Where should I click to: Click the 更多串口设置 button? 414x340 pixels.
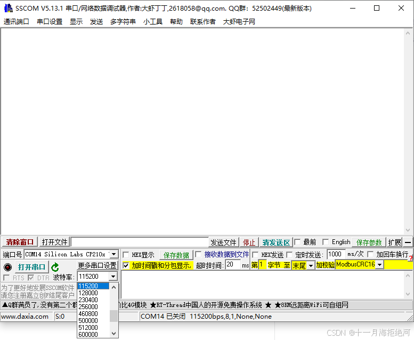(x=97, y=265)
